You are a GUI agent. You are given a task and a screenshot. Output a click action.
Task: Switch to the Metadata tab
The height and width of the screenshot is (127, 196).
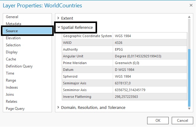[14, 24]
